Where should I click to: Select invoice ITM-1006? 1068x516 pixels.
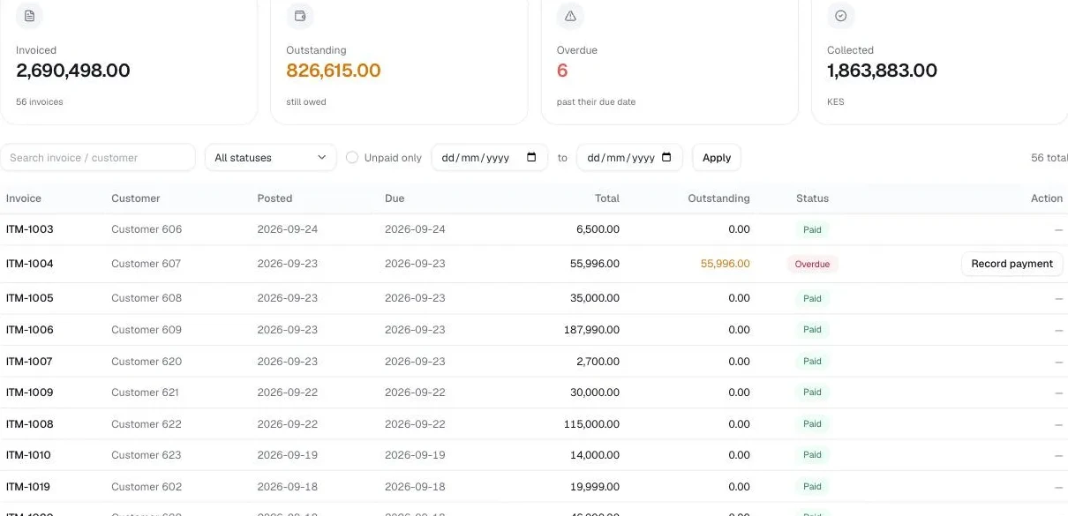(x=30, y=330)
